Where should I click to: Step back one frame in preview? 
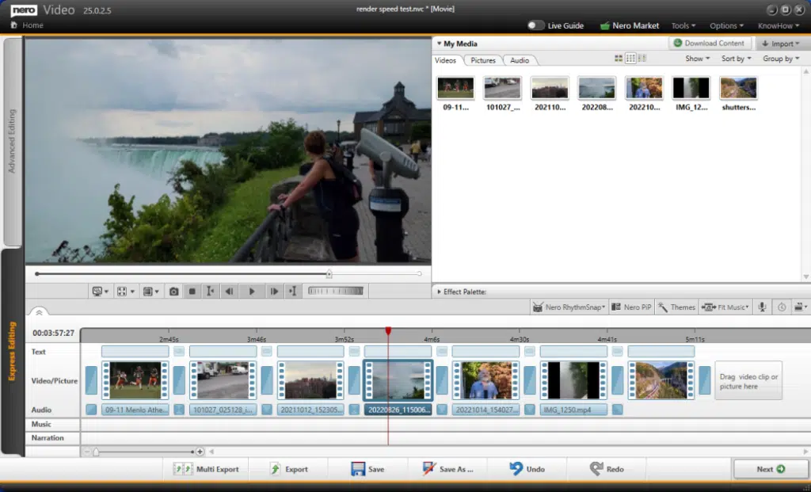tap(229, 292)
